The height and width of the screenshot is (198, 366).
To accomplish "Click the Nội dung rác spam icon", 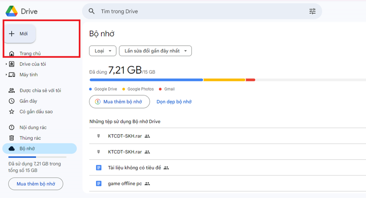I will tap(12, 127).
